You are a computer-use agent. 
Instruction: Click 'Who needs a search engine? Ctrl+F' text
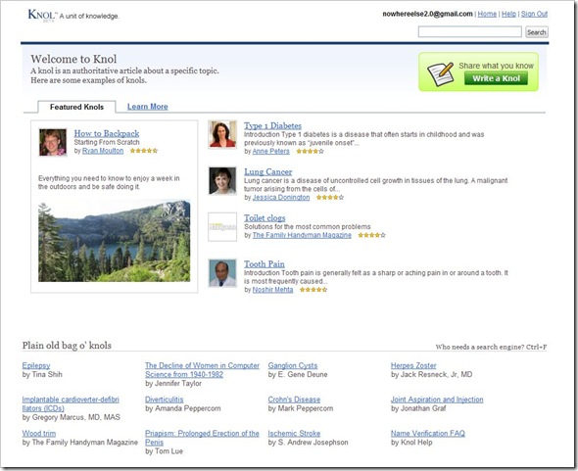coord(491,347)
